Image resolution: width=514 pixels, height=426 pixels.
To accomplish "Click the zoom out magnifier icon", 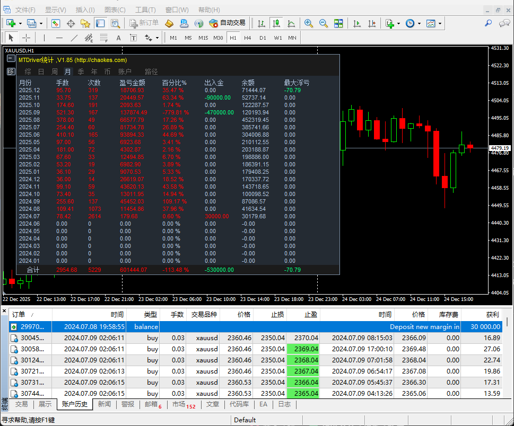I will click(323, 23).
